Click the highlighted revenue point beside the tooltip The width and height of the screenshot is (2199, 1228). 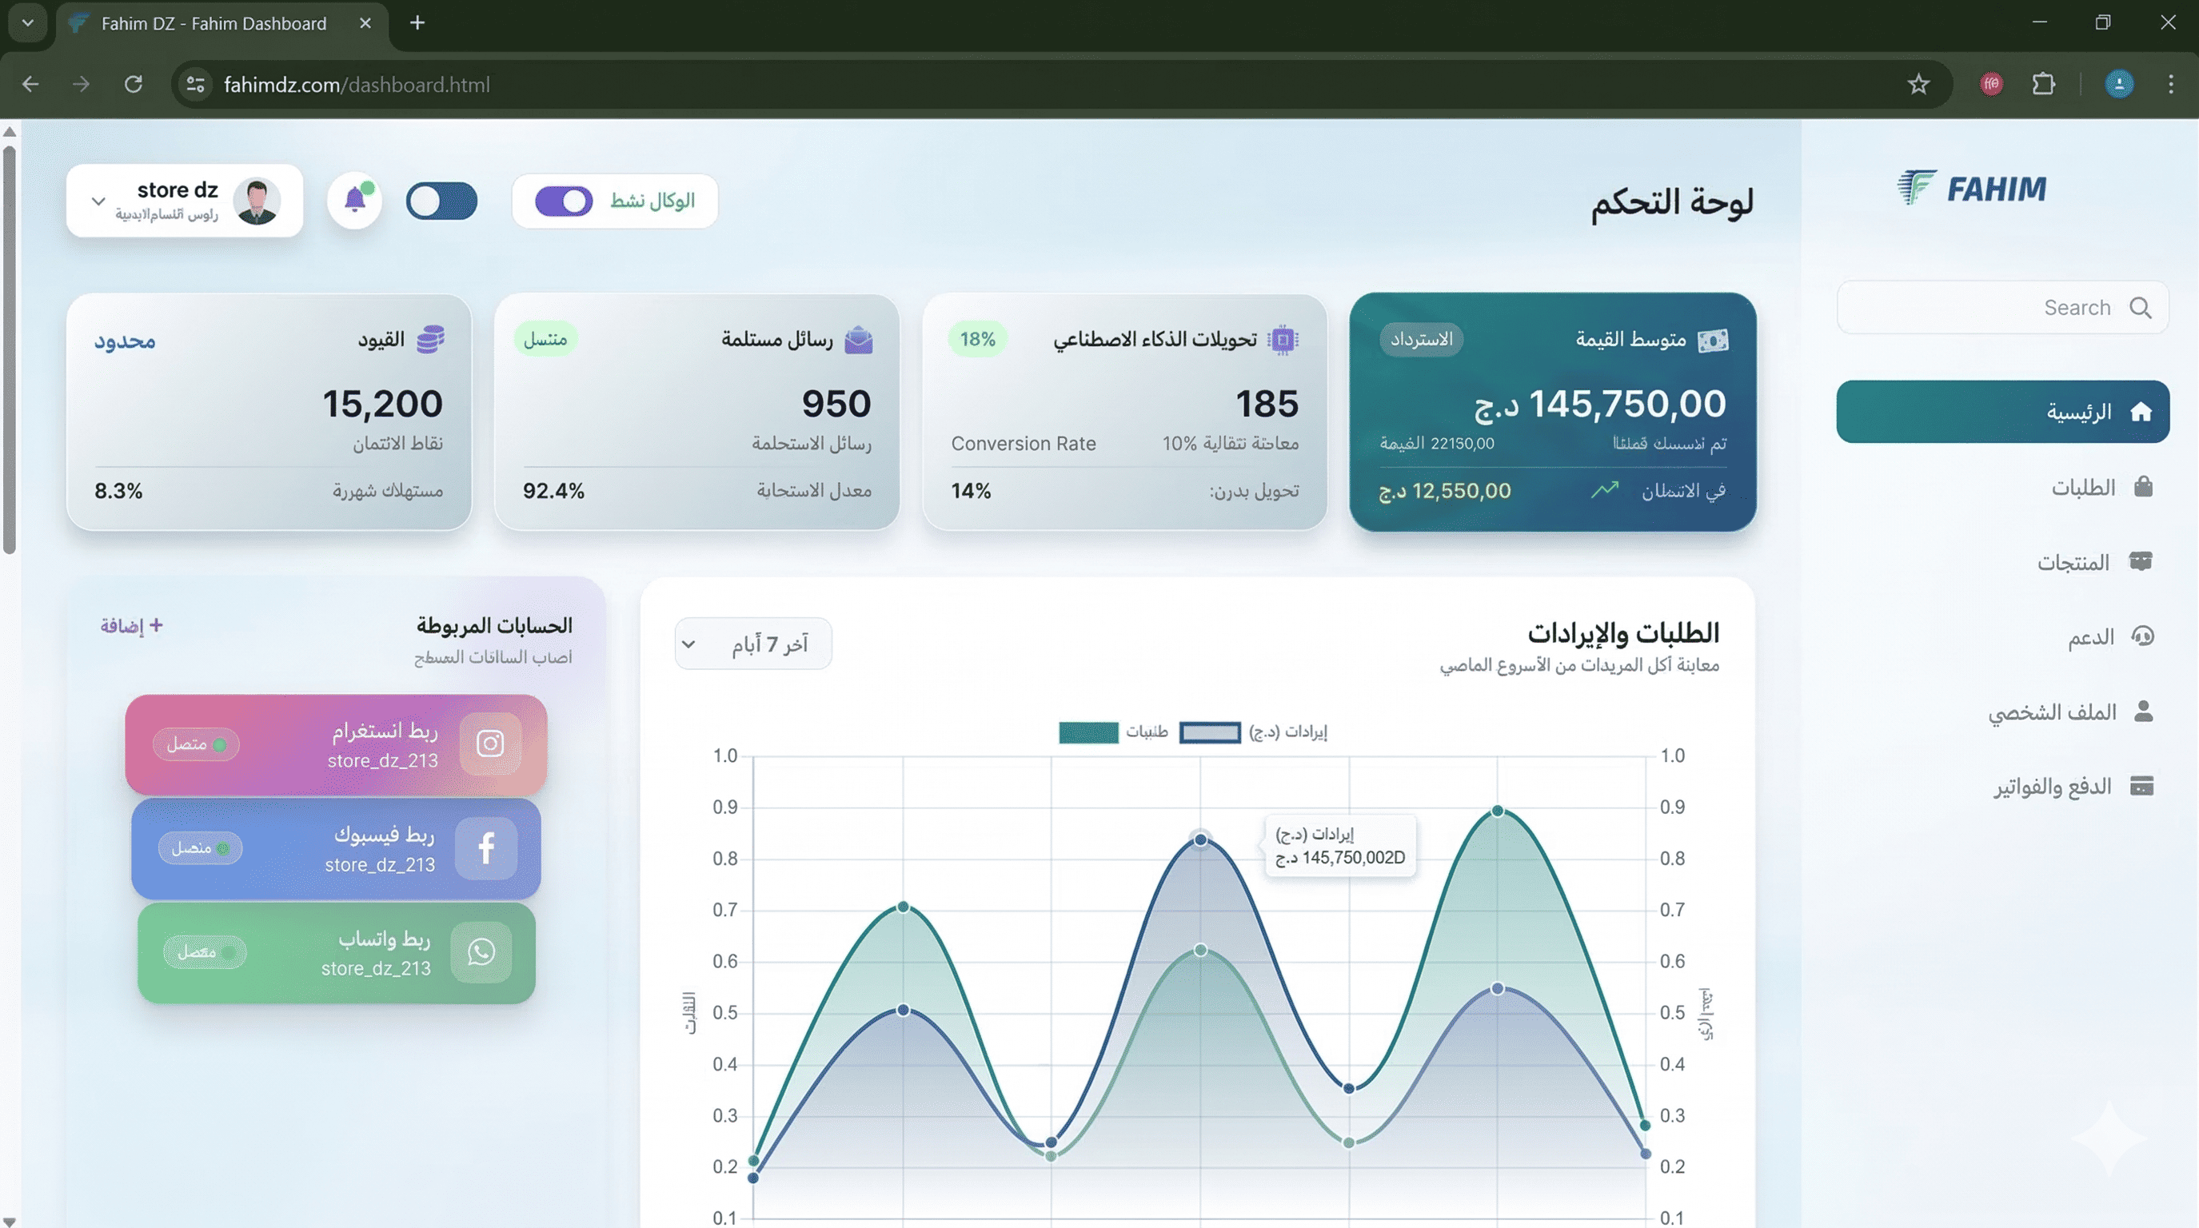click(x=1200, y=839)
